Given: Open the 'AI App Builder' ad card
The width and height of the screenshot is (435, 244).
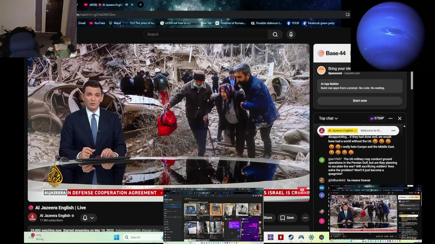Looking at the screenshot, I should click(x=360, y=86).
